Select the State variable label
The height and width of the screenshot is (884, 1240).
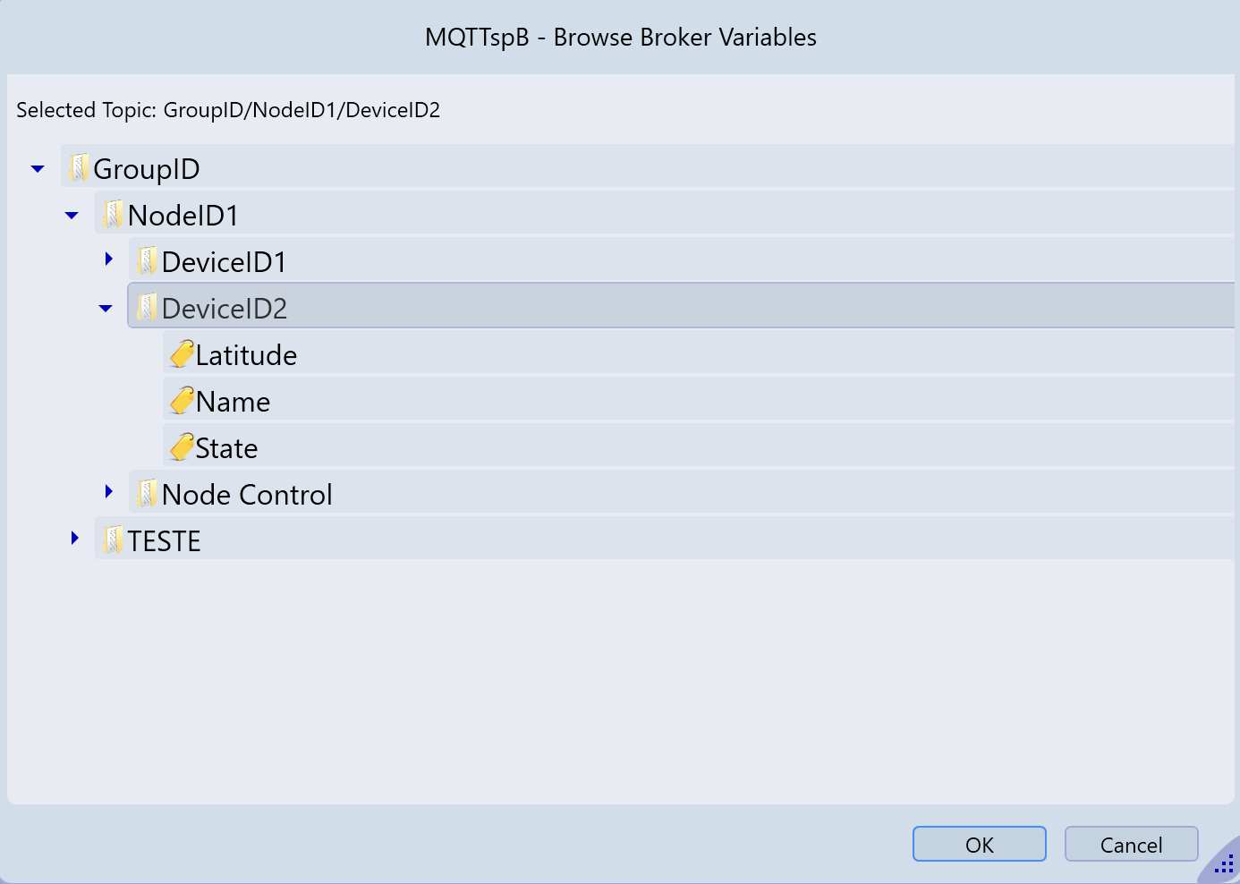(226, 448)
